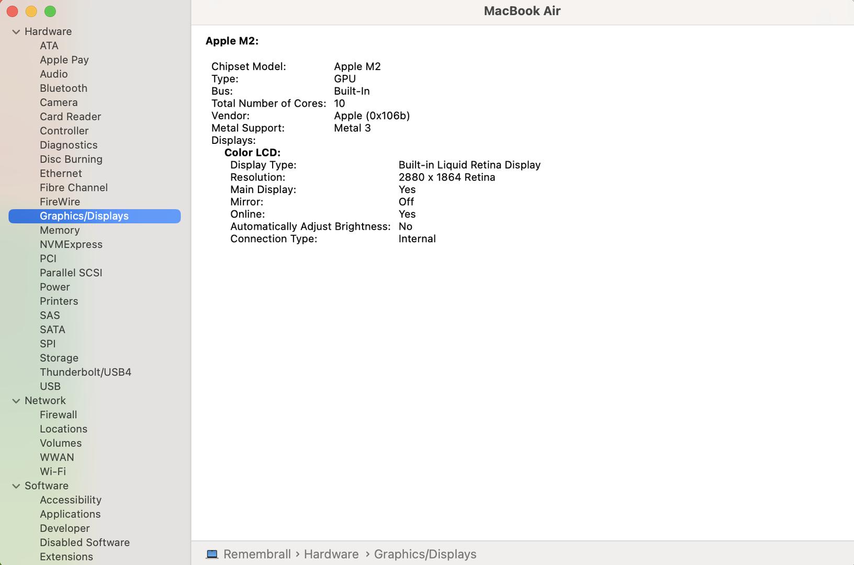Select Thunderbolt/USB4 in the sidebar
Viewport: 854px width, 565px height.
tap(85, 372)
